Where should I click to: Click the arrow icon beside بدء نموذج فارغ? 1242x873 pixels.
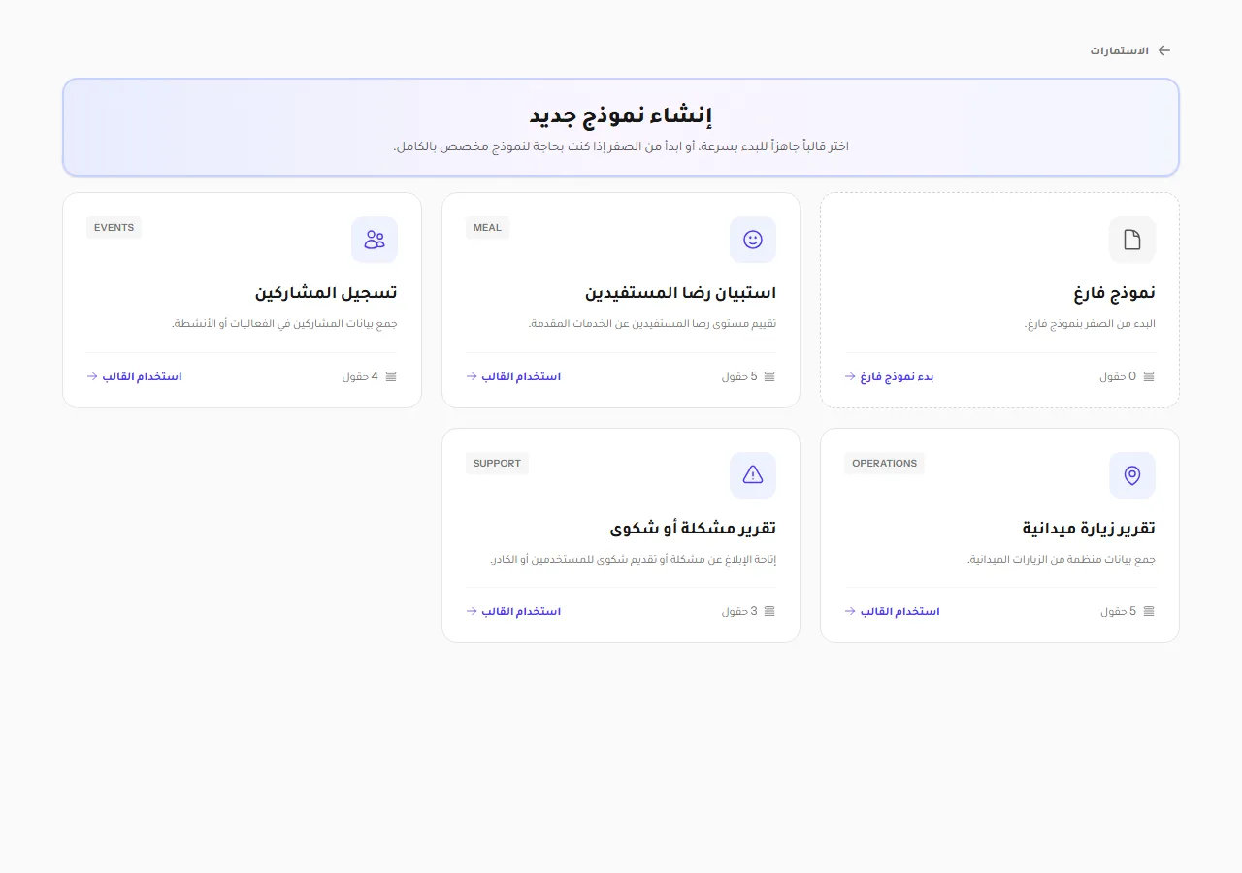pyautogui.click(x=850, y=376)
